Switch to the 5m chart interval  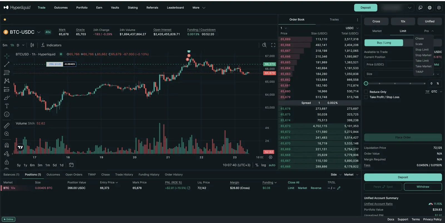(5, 45)
